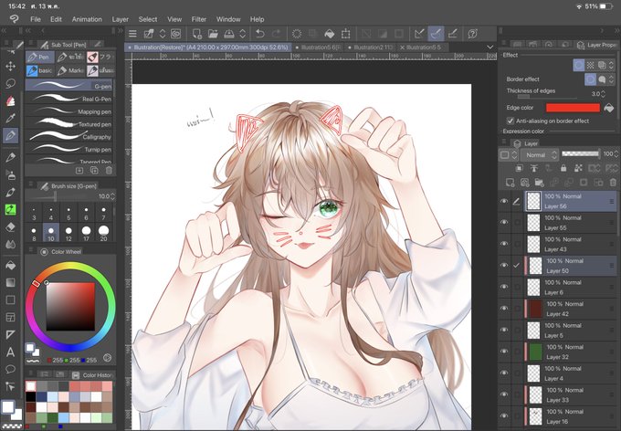The width and height of the screenshot is (621, 431).
Task: Hide Layer 56 with its eye icon
Action: [x=504, y=201]
